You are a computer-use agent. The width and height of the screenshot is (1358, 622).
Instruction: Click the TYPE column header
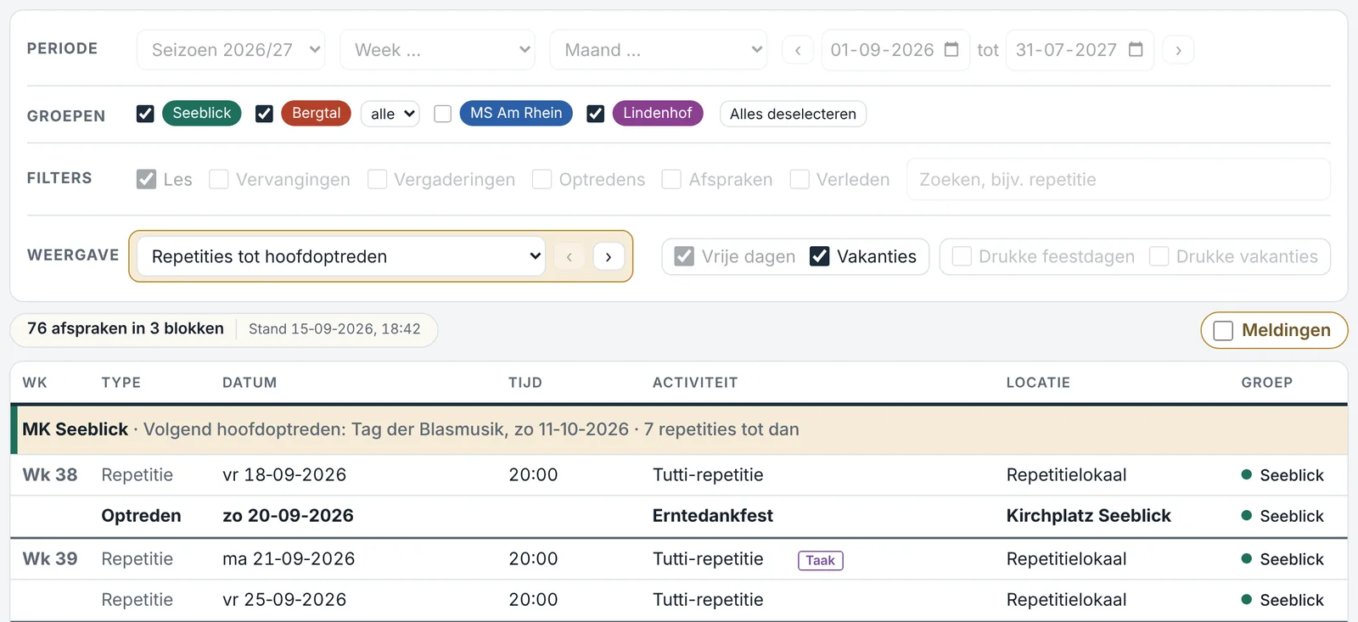pyautogui.click(x=121, y=383)
